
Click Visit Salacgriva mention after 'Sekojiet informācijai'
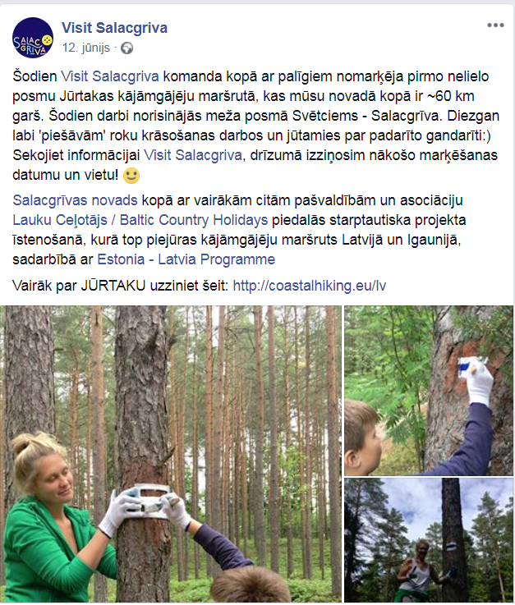[193, 155]
